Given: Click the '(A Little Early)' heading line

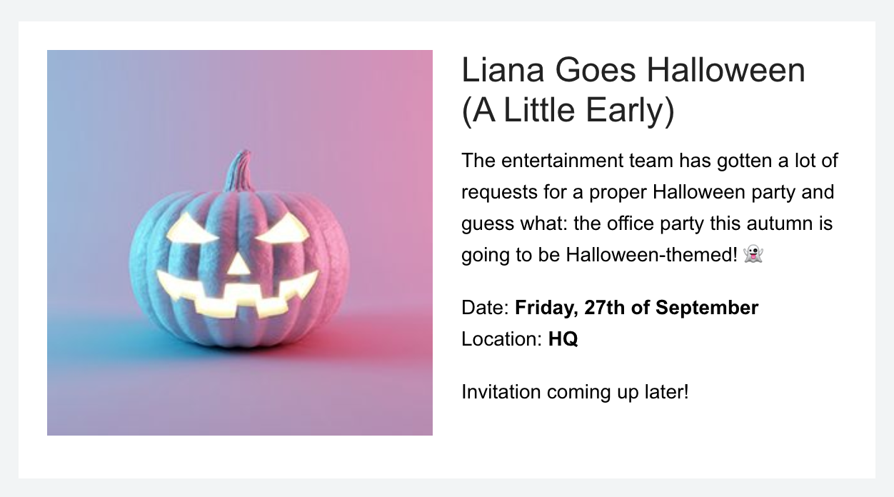Looking at the screenshot, I should click(568, 111).
